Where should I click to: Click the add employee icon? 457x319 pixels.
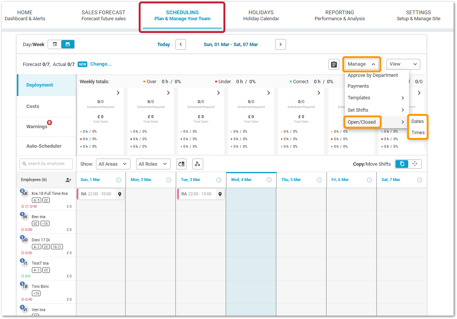point(68,180)
